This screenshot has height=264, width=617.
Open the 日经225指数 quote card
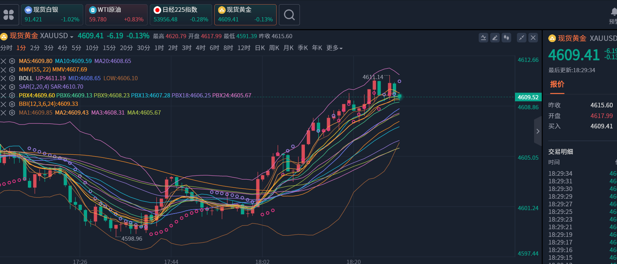(181, 15)
